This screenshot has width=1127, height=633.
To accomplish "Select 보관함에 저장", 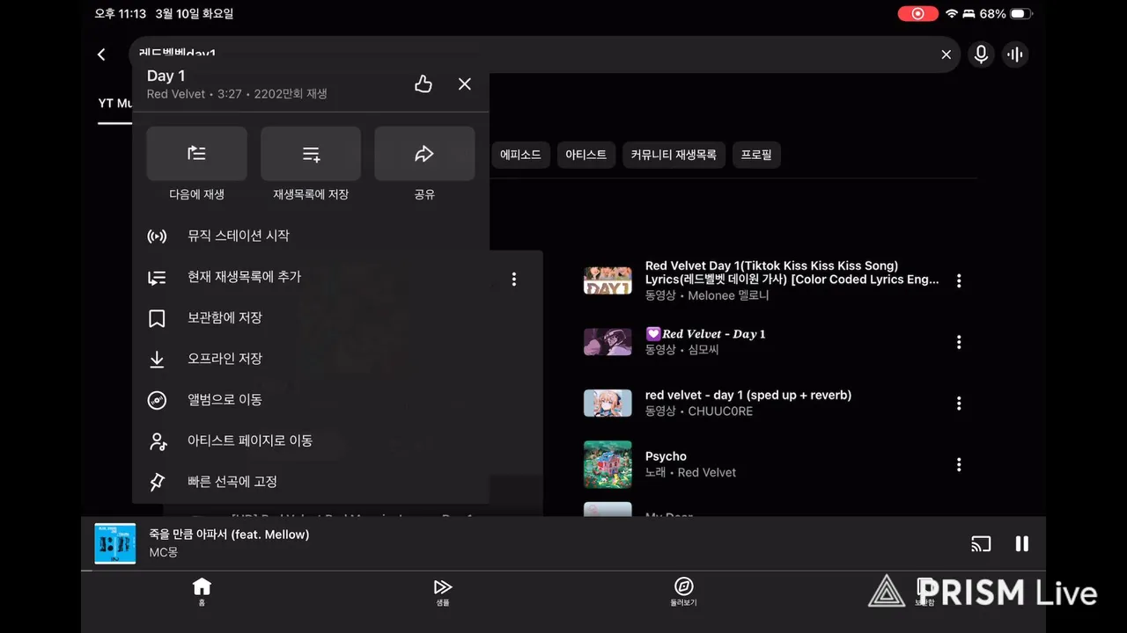I will click(x=311, y=317).
